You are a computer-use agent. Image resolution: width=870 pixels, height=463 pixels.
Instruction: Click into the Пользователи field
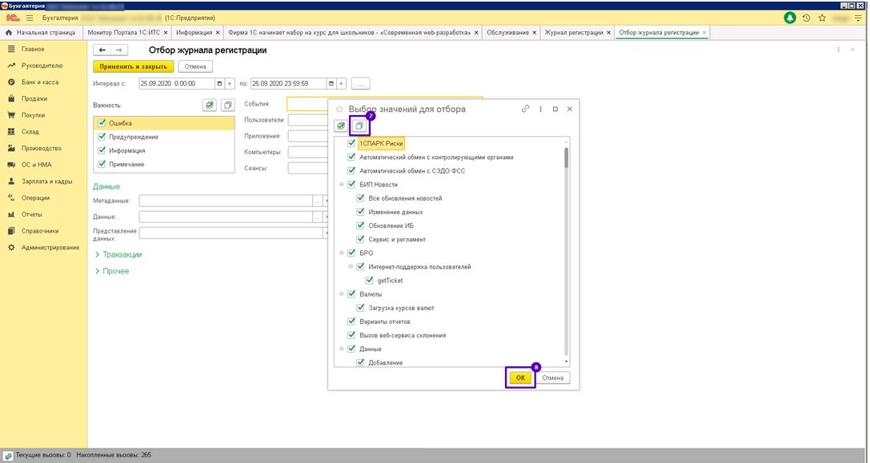(308, 120)
